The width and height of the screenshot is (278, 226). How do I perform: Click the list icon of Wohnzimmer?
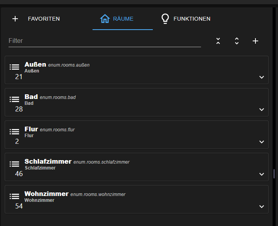[14, 196]
